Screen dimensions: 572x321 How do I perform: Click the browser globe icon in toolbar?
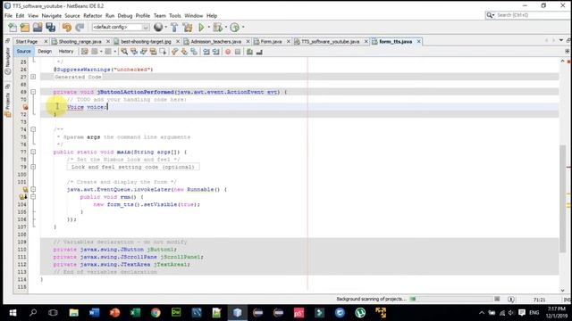click(158, 27)
